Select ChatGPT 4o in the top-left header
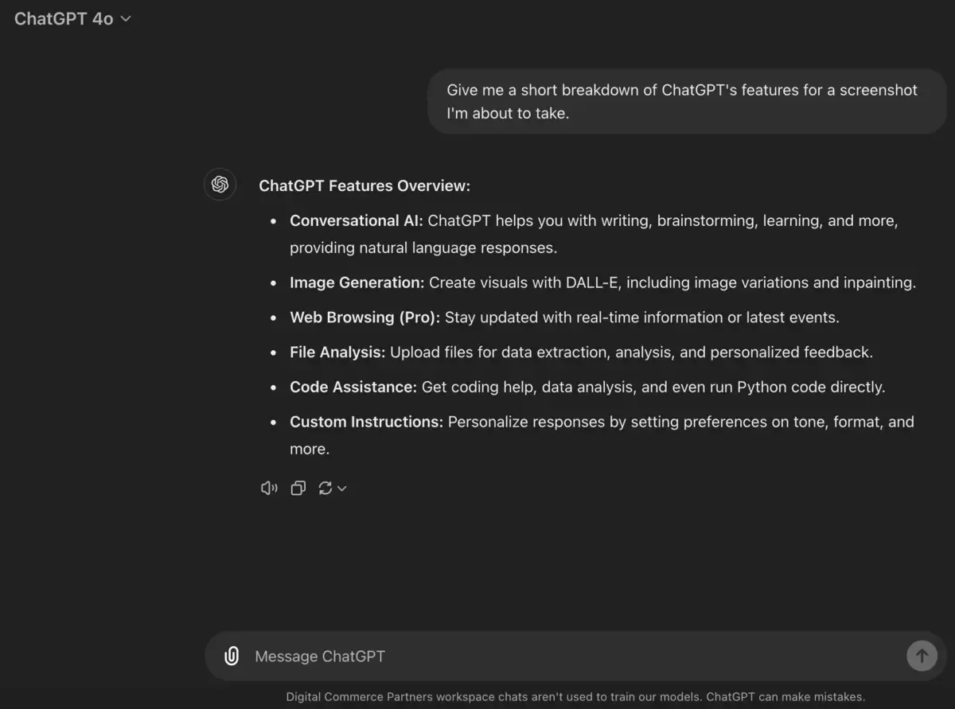The image size is (955, 709). [x=64, y=18]
